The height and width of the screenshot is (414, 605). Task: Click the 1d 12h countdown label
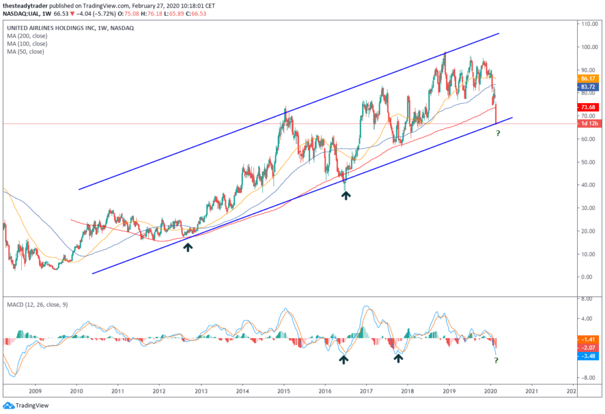(x=589, y=124)
